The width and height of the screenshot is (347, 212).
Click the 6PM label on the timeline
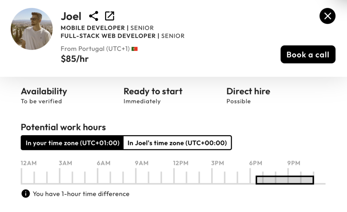point(256,163)
